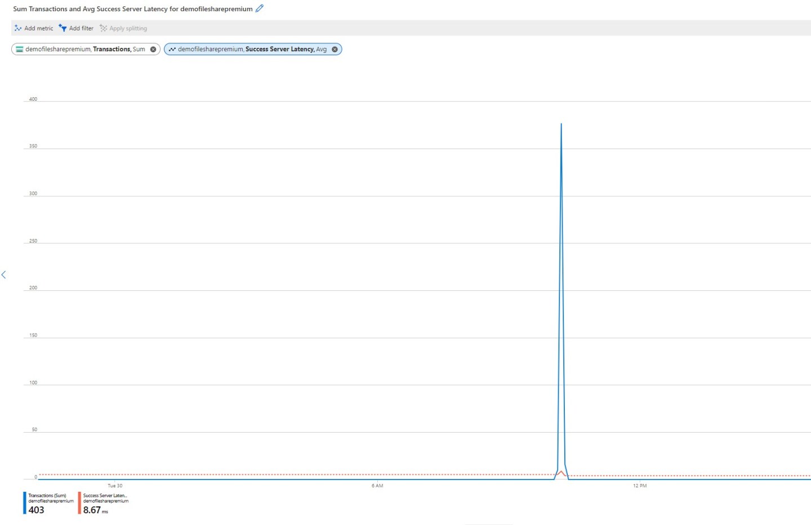Image resolution: width=811 pixels, height=525 pixels.
Task: Select the 8.67 ms latency legend value
Action: [92, 510]
